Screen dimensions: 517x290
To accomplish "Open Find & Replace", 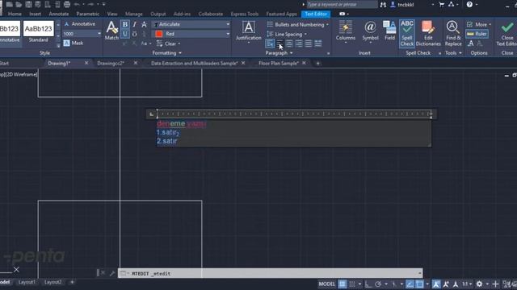I will [453, 33].
